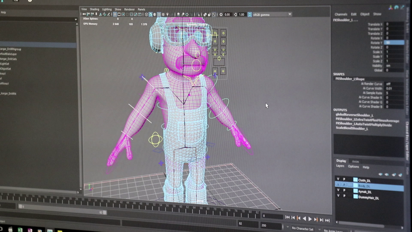Click the Cloth_DL layer color swatch
This screenshot has width=412, height=232.
pos(355,180)
